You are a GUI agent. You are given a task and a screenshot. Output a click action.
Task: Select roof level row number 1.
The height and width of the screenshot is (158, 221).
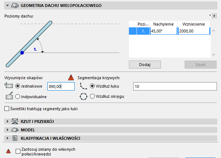click(x=143, y=31)
